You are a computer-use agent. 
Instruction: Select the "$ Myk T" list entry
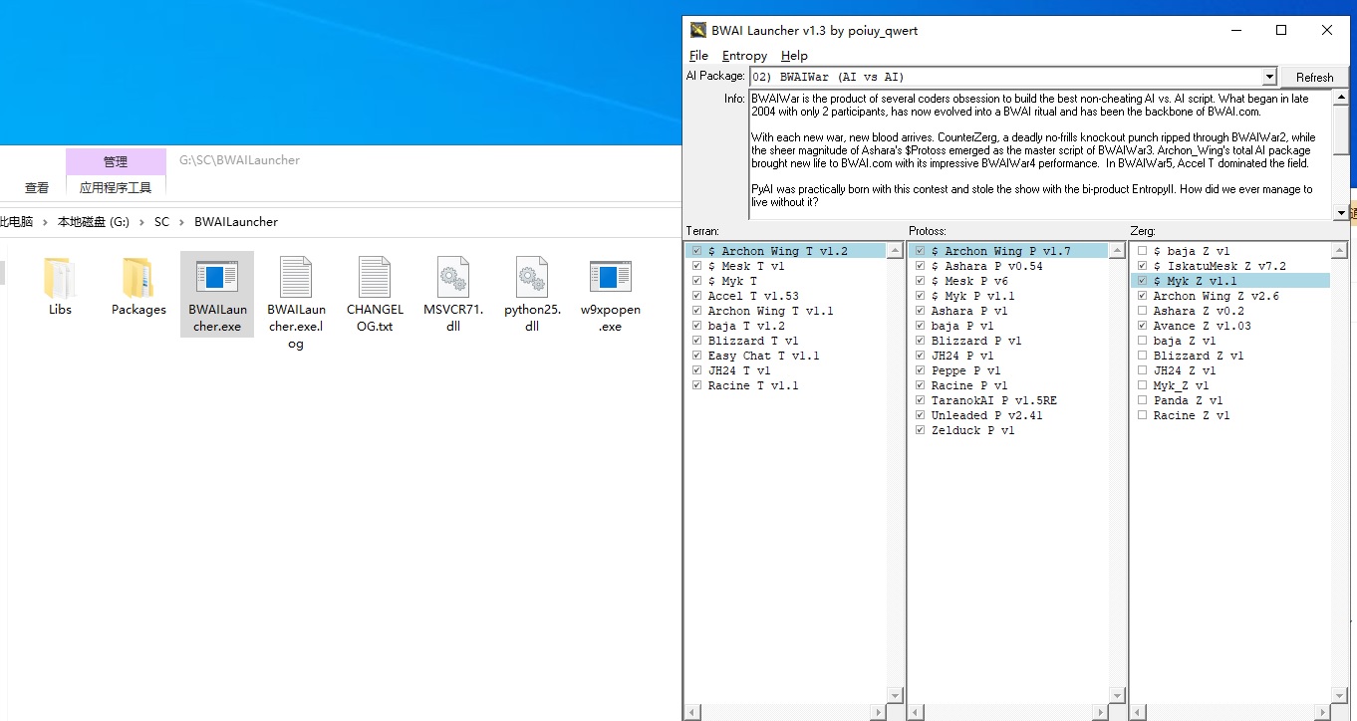point(732,281)
